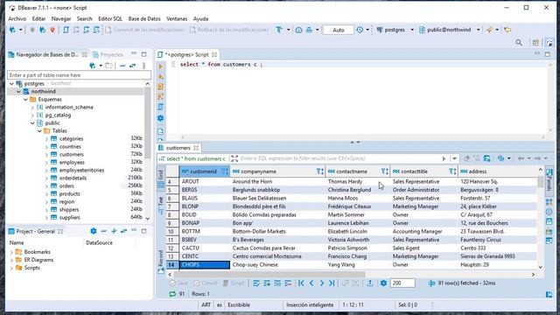This screenshot has width=560, height=315.
Task: Go to next row in results
Action: point(322,283)
